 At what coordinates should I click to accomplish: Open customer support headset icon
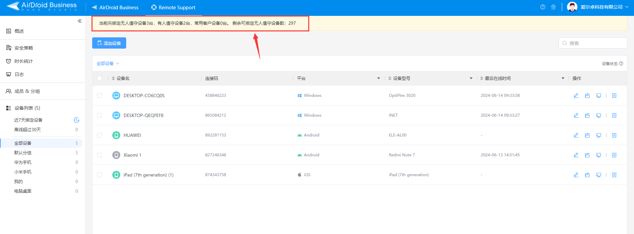tap(553, 7)
